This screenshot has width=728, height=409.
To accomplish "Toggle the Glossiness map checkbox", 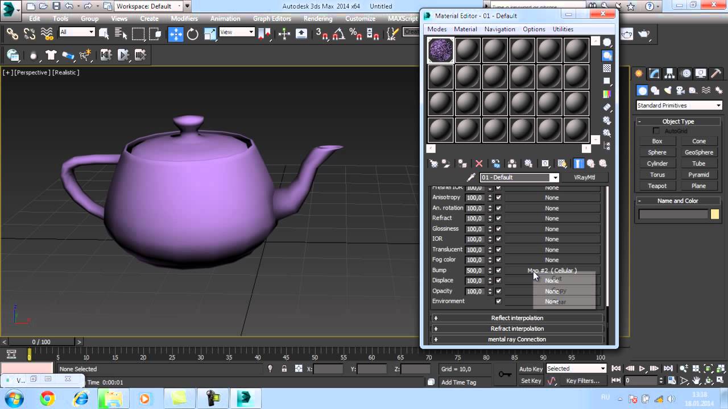I will point(498,229).
